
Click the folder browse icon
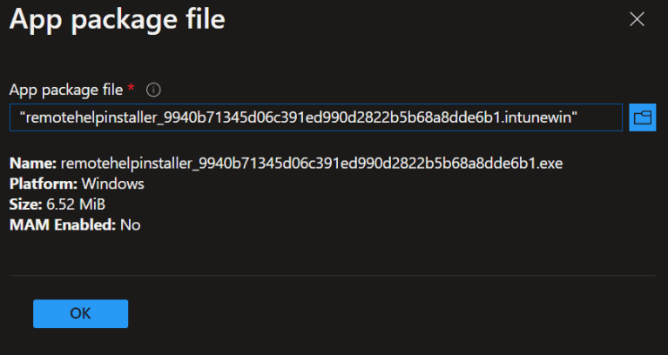click(643, 117)
